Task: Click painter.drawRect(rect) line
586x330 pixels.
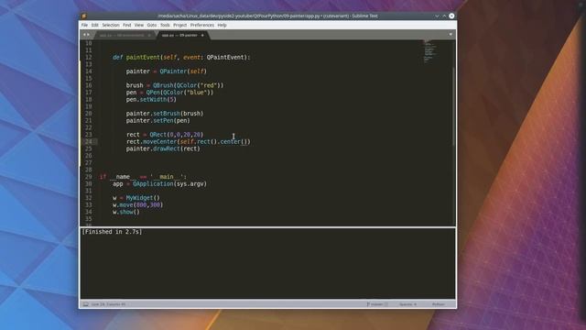Action: (163, 148)
